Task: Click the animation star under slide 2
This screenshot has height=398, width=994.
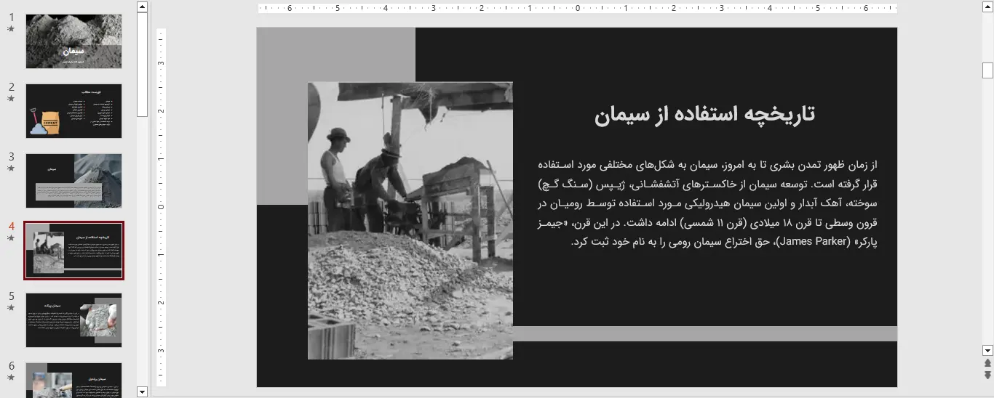Action: [11, 99]
